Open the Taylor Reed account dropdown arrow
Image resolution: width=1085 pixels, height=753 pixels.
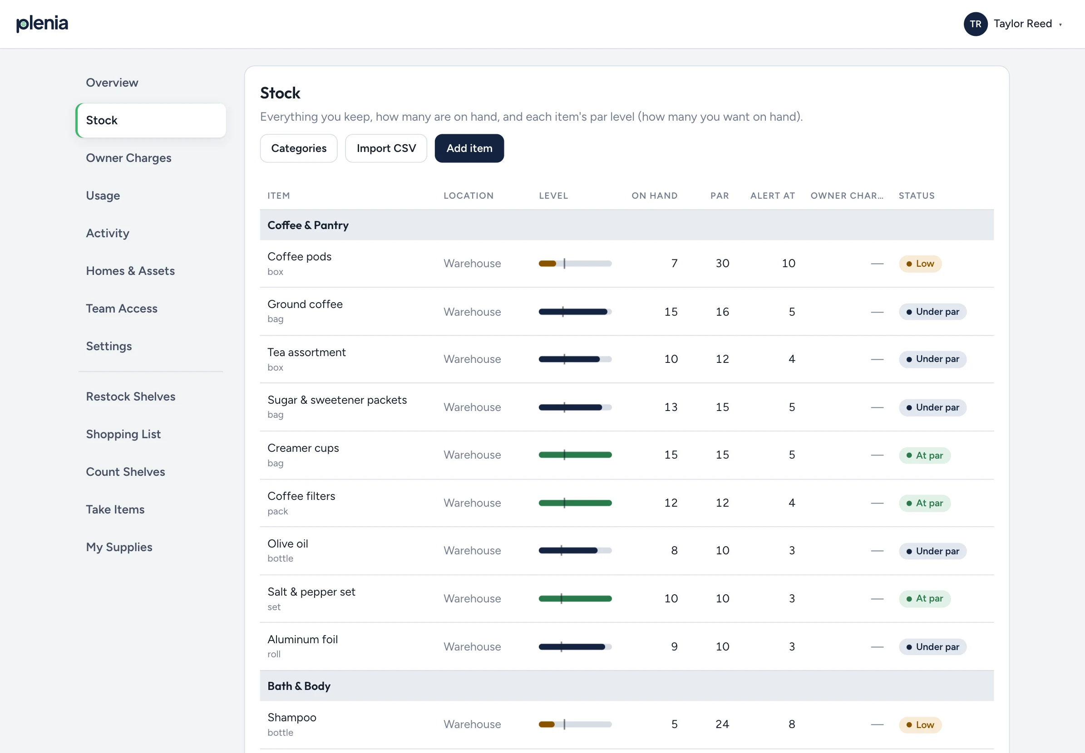[x=1060, y=24]
